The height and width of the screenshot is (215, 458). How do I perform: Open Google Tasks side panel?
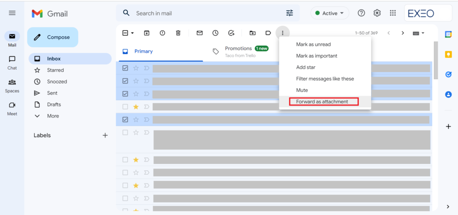click(x=448, y=74)
